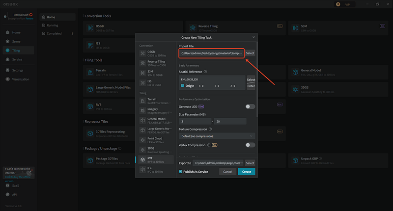Image resolution: width=393 pixels, height=211 pixels.
Task: Uncheck Publish As Service checkbox
Action: click(180, 172)
